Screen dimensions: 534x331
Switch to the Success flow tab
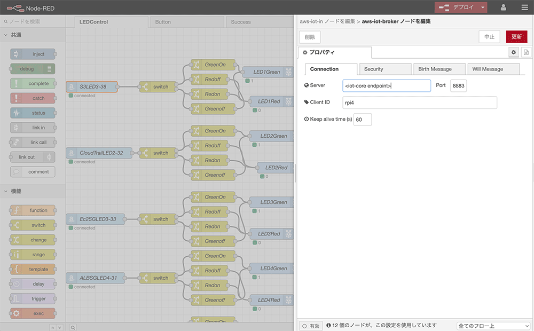point(260,22)
